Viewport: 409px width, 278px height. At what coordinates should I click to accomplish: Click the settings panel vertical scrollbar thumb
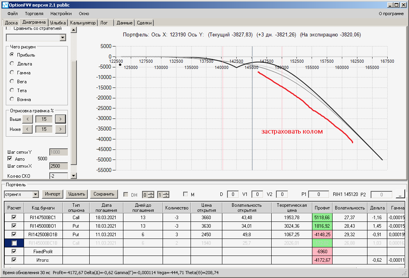[74, 113]
